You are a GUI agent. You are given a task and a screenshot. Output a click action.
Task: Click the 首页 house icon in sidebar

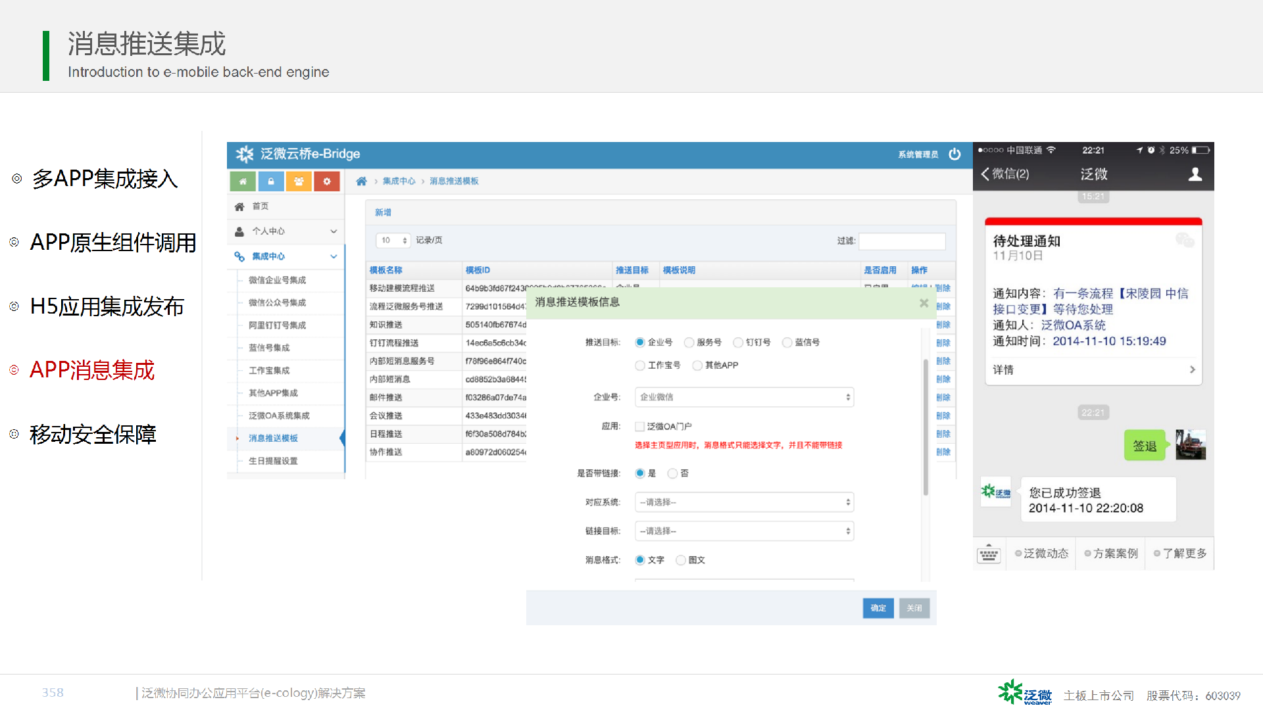click(x=239, y=206)
